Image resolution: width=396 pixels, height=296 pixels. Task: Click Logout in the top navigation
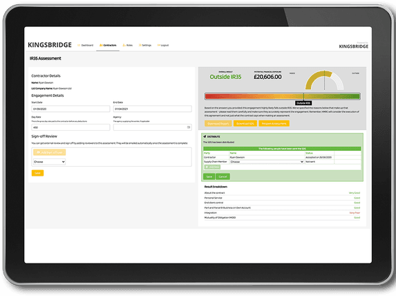point(163,45)
